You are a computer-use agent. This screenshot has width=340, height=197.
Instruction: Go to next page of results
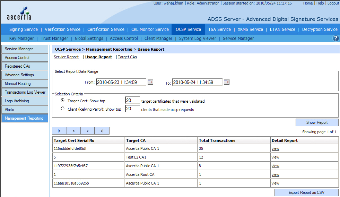point(88,131)
